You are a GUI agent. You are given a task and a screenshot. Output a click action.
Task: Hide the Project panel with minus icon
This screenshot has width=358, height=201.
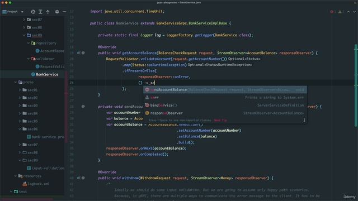point(64,12)
